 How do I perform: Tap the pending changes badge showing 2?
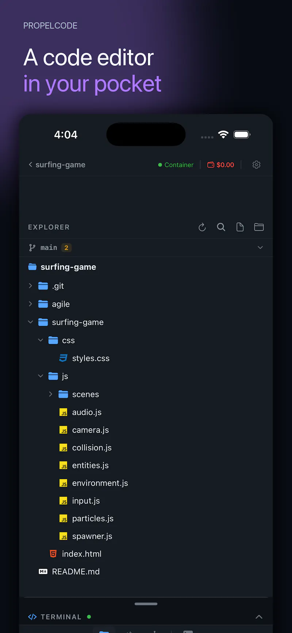pos(66,248)
